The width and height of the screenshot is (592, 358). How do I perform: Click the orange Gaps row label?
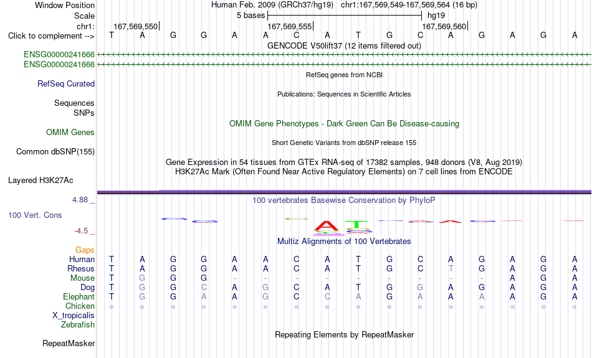(85, 250)
